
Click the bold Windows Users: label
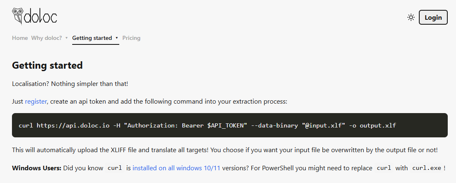(x=37, y=168)
